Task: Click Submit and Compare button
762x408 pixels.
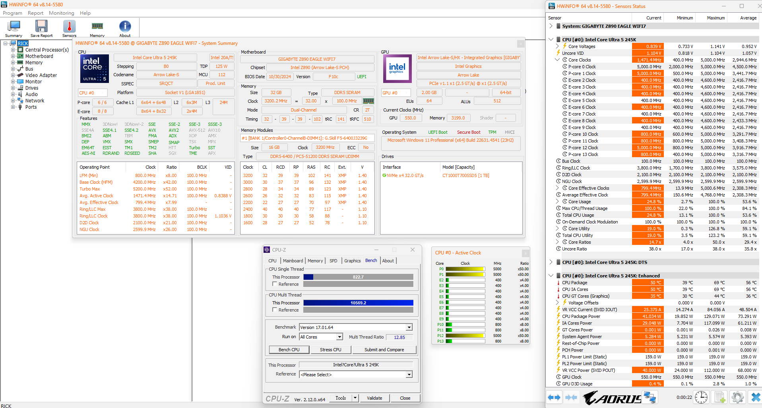Action: tap(384, 350)
